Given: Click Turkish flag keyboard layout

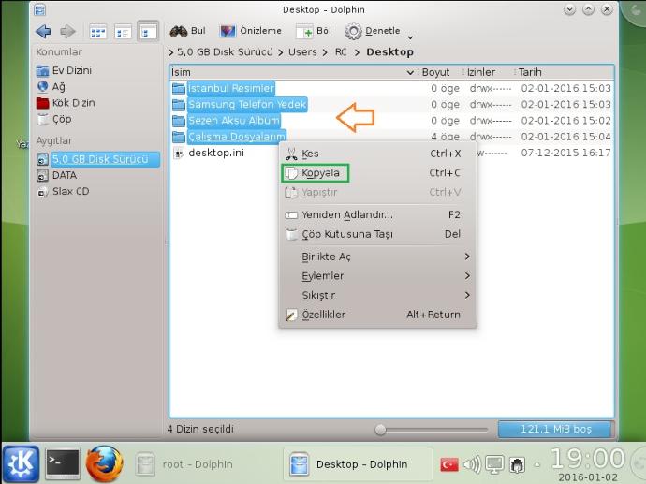Looking at the screenshot, I should [449, 465].
